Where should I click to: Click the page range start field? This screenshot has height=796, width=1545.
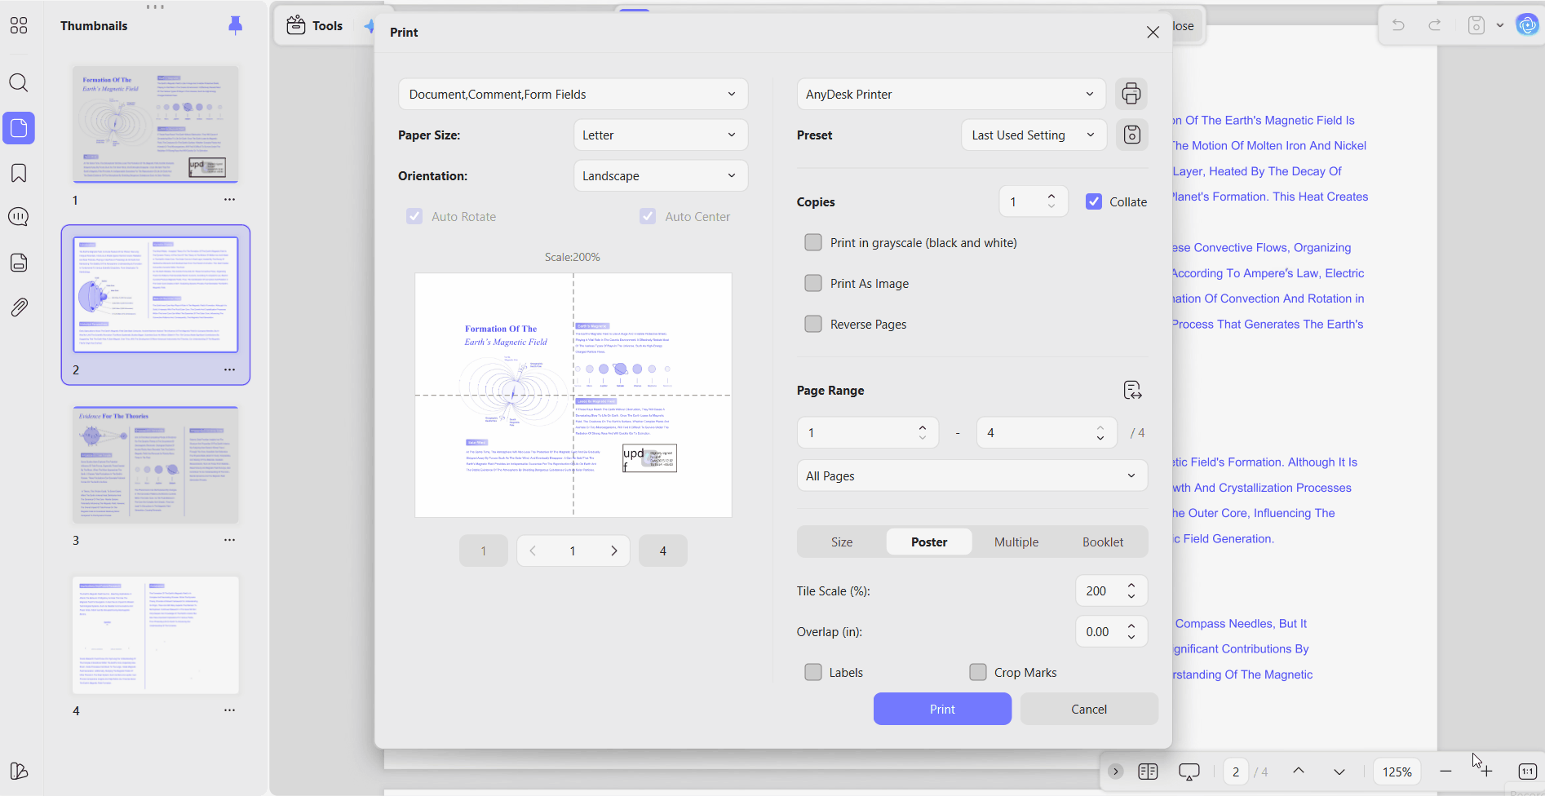tap(868, 432)
